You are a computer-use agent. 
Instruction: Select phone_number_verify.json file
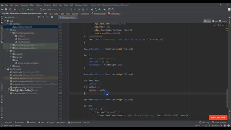point(28,63)
